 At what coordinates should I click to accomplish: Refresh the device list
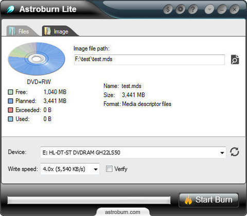pyautogui.click(x=235, y=152)
